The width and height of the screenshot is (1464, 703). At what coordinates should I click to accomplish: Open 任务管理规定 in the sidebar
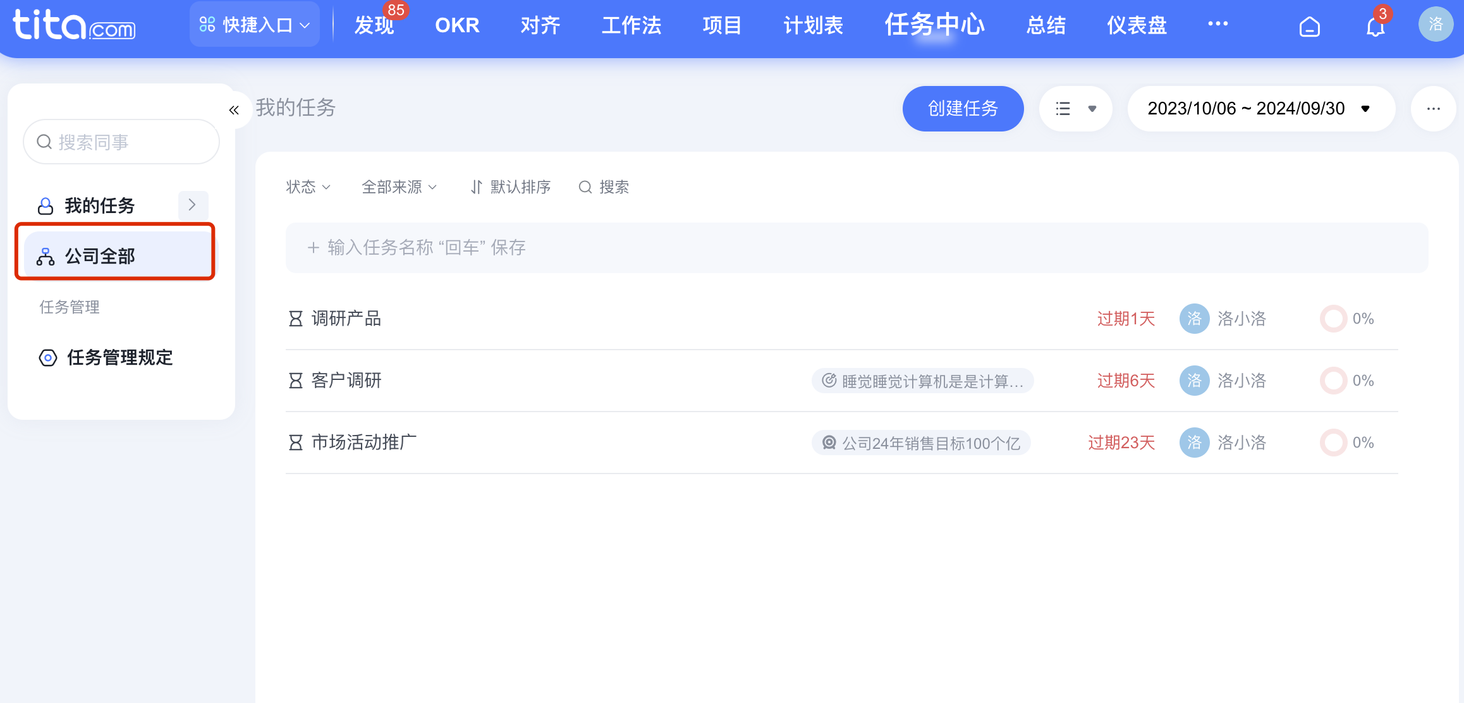coord(120,358)
